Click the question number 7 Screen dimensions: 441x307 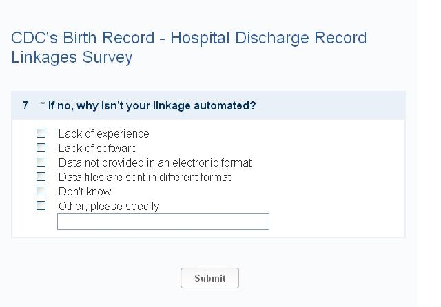click(x=25, y=106)
